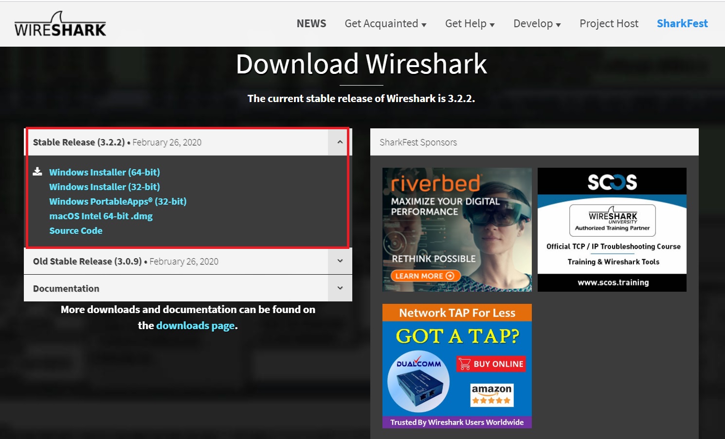The height and width of the screenshot is (439, 725).
Task: Click the Wireshark logo
Action: coord(60,24)
